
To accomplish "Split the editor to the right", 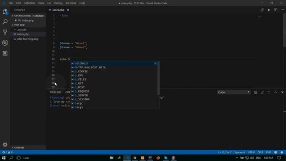I will tap(276, 10).
